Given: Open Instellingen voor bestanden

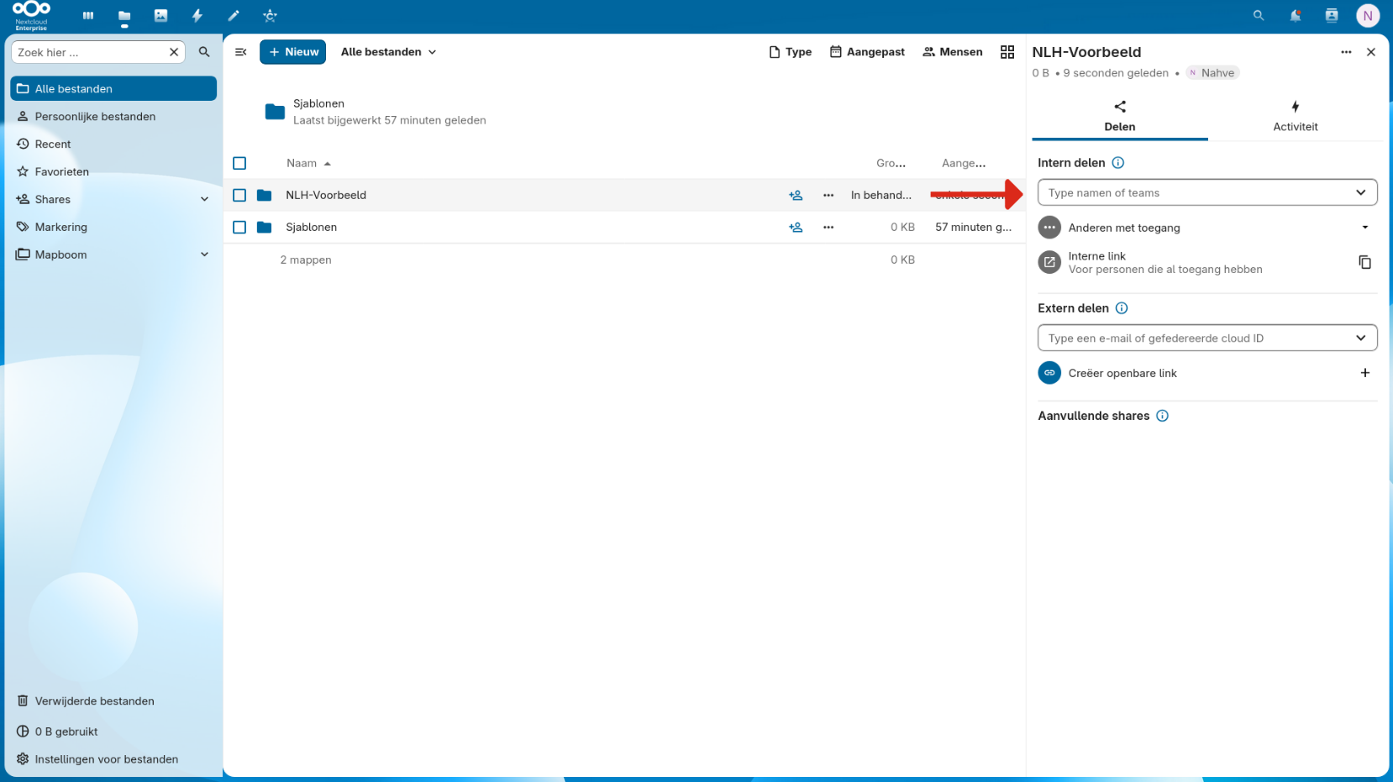Looking at the screenshot, I should coord(113,758).
